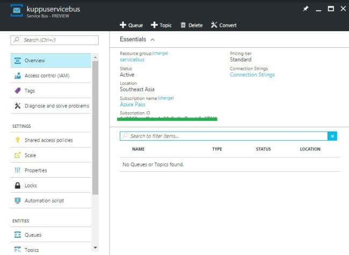Click the Shared access policies key icon
The height and width of the screenshot is (255, 349).
[x=18, y=140]
